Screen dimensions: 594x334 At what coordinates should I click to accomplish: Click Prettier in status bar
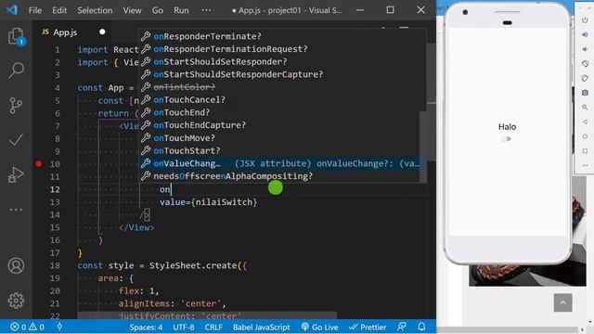point(368,327)
